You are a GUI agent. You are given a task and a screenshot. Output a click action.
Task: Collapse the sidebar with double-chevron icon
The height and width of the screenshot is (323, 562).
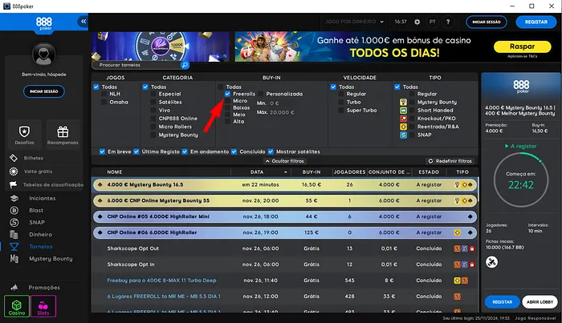pos(83,22)
